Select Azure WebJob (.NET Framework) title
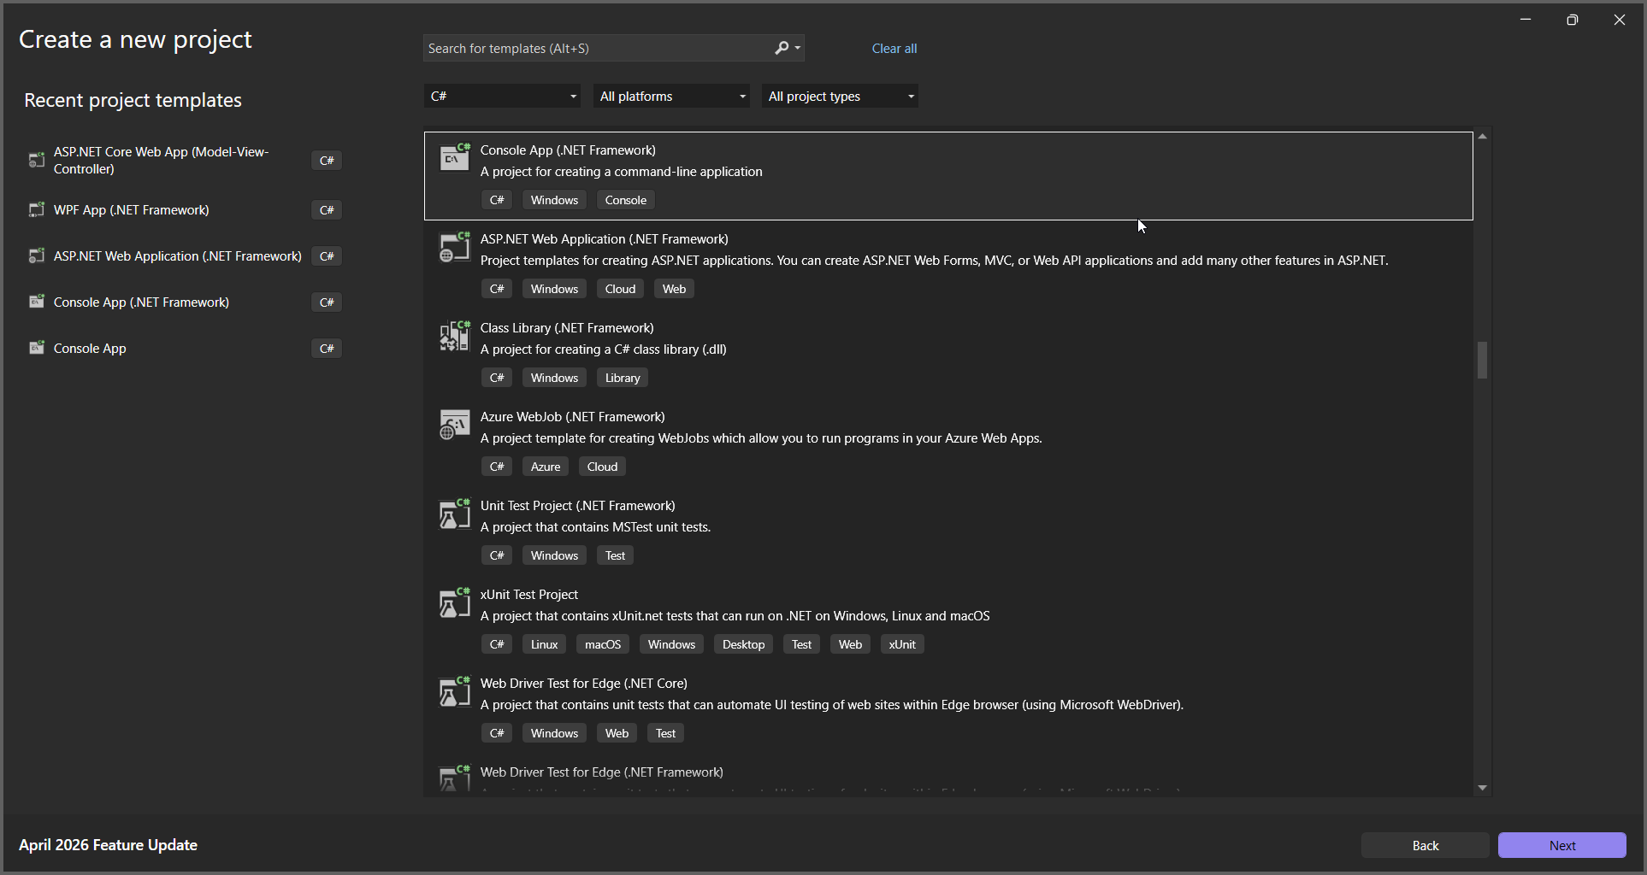 click(x=572, y=416)
